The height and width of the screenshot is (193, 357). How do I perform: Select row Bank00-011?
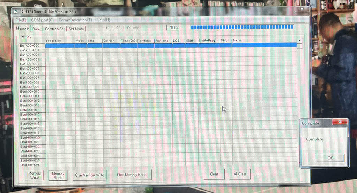(32, 96)
